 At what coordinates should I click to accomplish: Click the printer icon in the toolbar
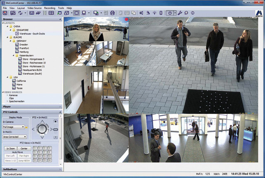112,13
